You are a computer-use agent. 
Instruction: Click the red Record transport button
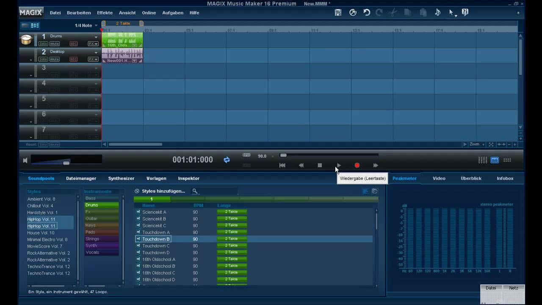point(357,165)
